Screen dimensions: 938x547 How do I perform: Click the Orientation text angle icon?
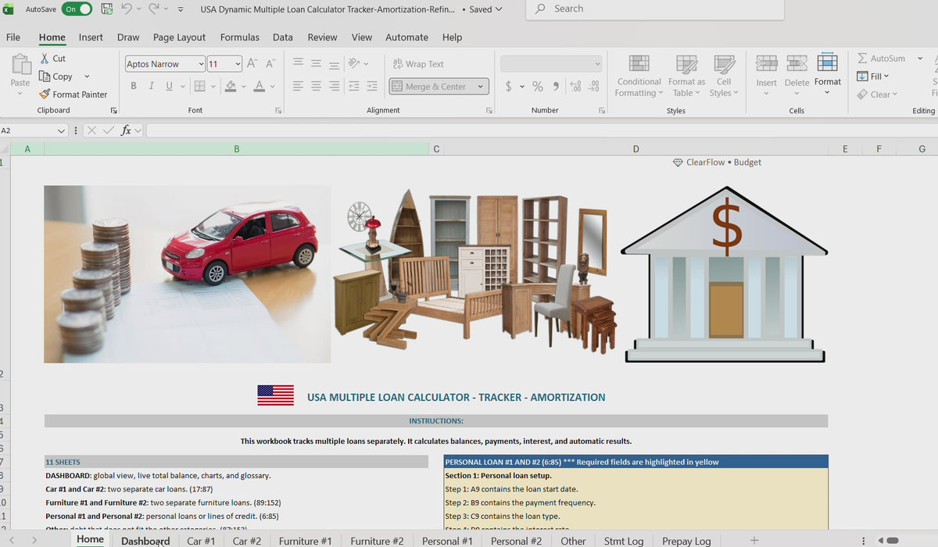pyautogui.click(x=355, y=64)
